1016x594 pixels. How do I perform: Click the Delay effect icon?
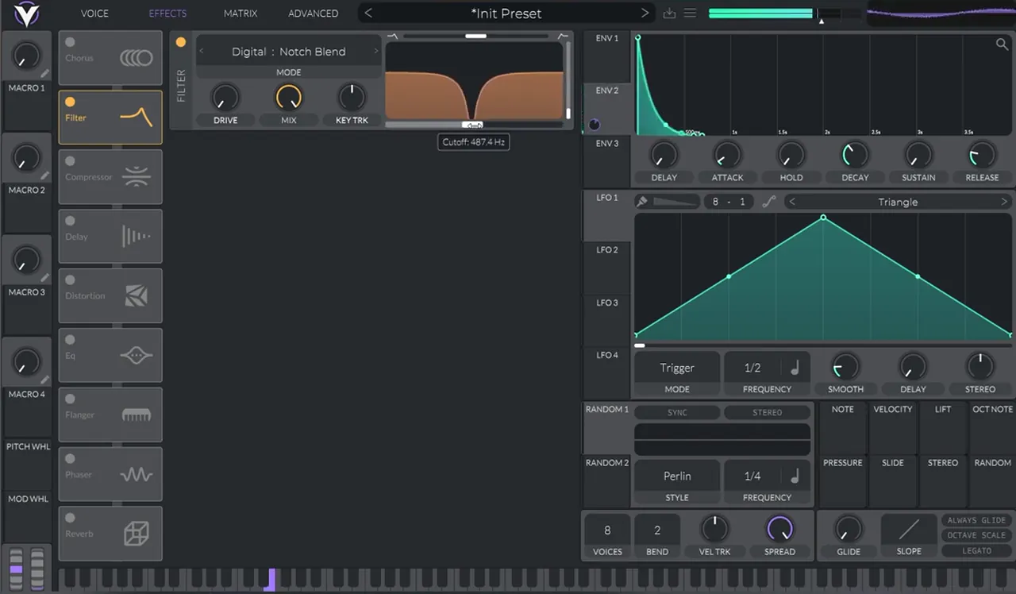[x=136, y=237]
